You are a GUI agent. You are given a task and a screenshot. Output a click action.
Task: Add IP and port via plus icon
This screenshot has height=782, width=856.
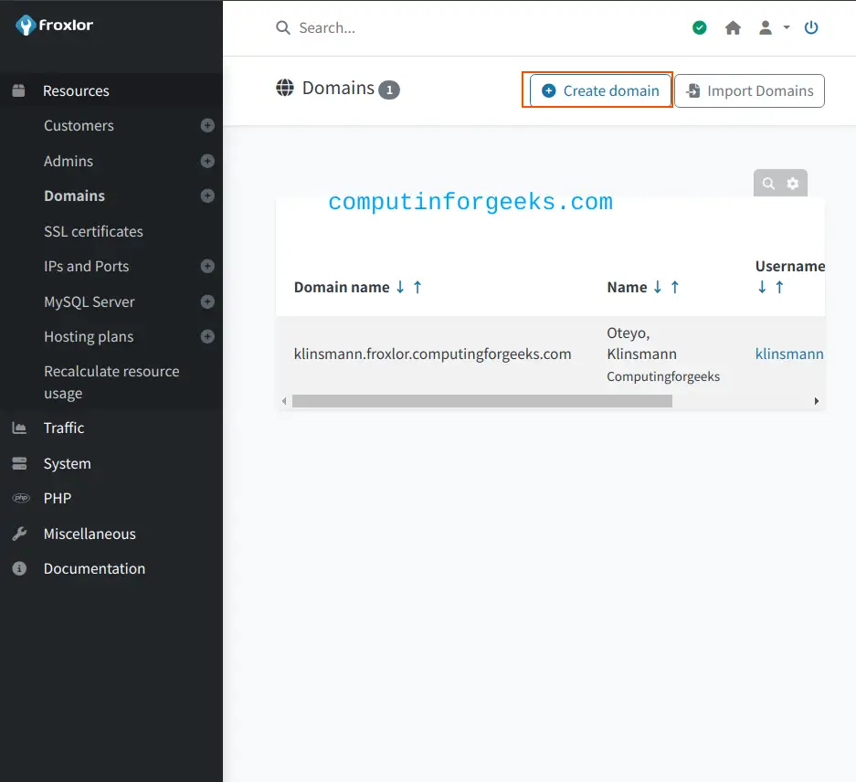click(x=207, y=266)
